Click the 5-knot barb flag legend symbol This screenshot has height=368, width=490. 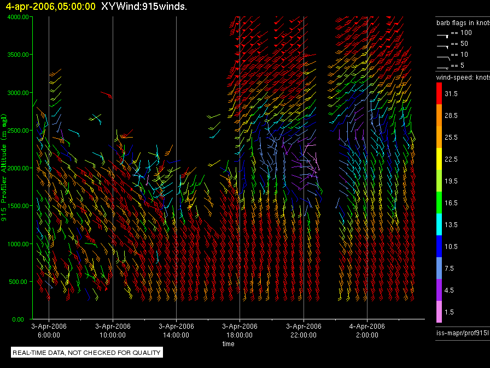point(443,67)
